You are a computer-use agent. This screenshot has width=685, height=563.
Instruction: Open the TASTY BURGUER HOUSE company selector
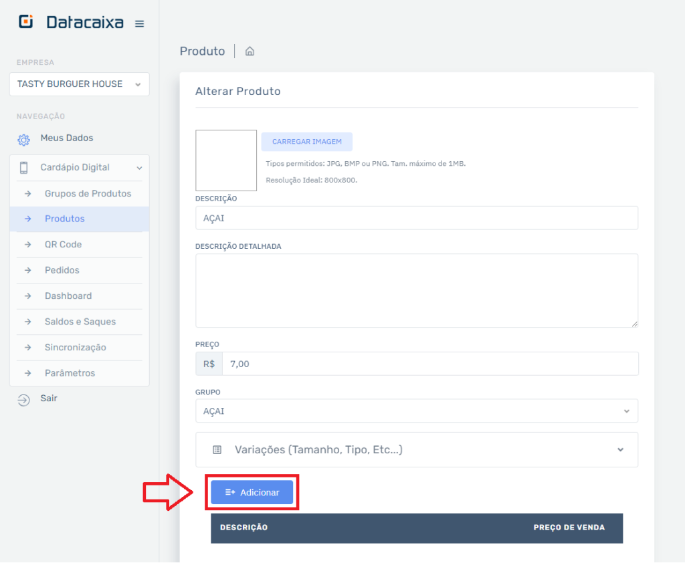click(x=79, y=84)
